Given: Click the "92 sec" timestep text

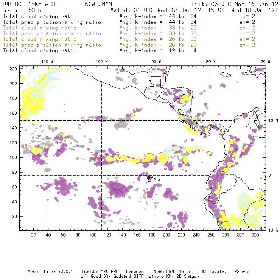Looking at the screenshot, I should 242,272.
